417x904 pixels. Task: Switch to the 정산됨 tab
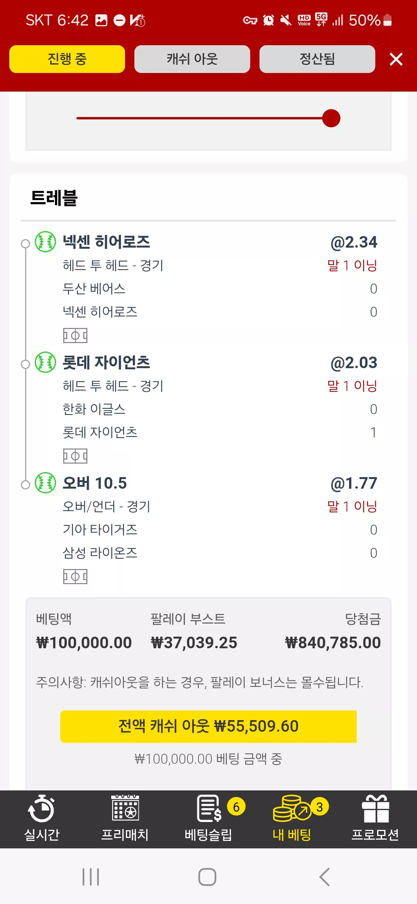pyautogui.click(x=317, y=59)
